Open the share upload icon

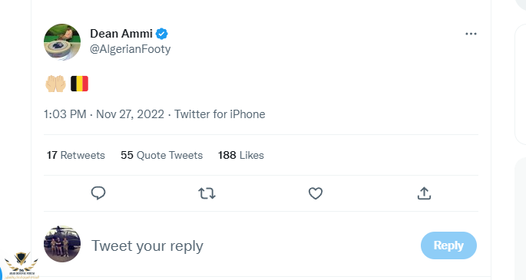(x=424, y=193)
